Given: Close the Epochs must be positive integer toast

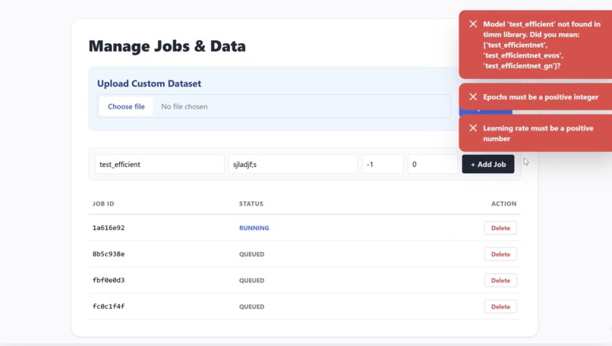Looking at the screenshot, I should click(x=473, y=96).
